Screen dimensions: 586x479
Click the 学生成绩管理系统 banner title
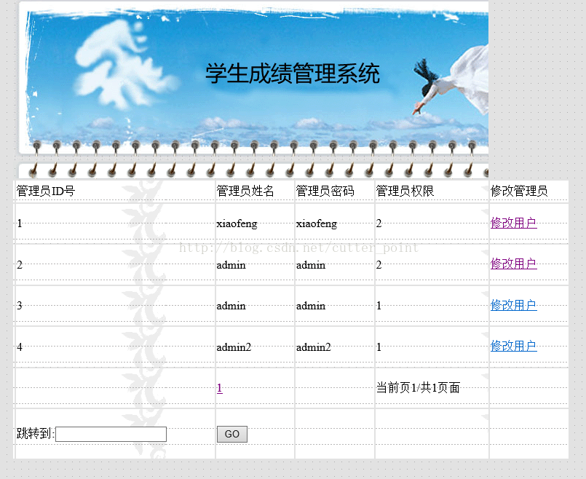pyautogui.click(x=293, y=74)
